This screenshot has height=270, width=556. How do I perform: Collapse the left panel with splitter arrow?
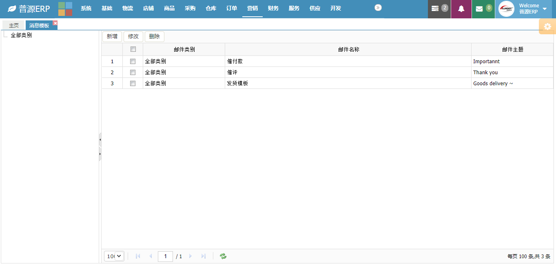point(100,139)
